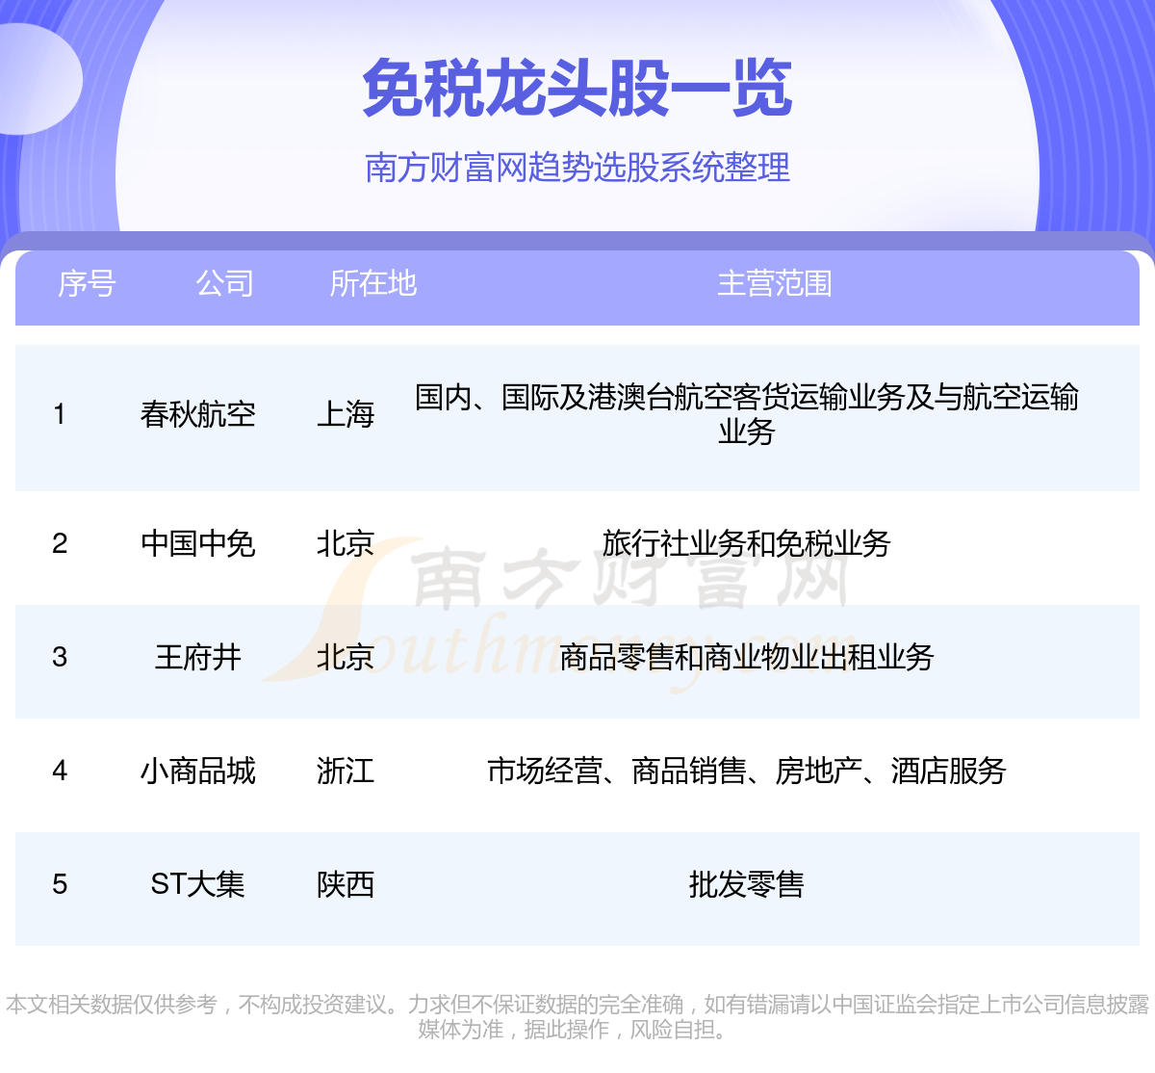
Task: Click subtitle 南方财富网趋势选股系统整理
Action: pyautogui.click(x=577, y=168)
